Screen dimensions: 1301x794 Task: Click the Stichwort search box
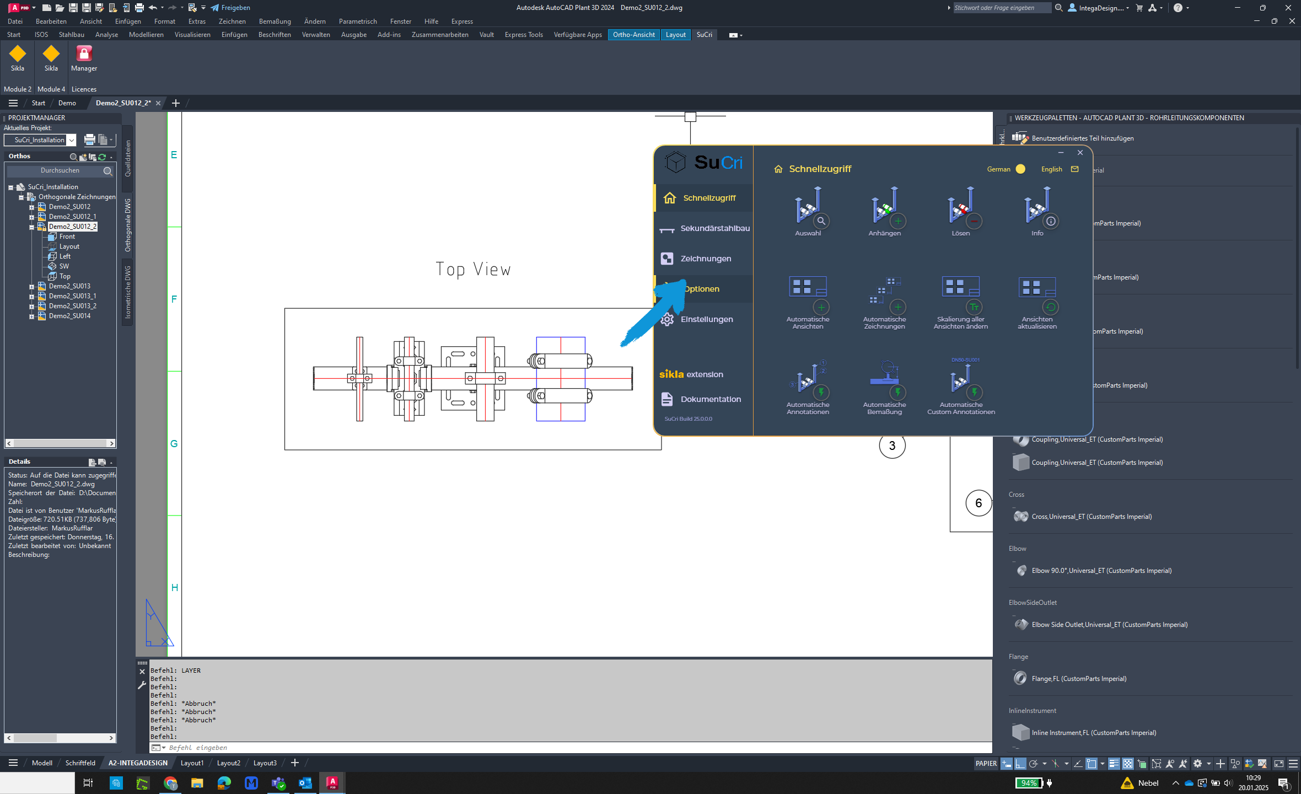1002,8
